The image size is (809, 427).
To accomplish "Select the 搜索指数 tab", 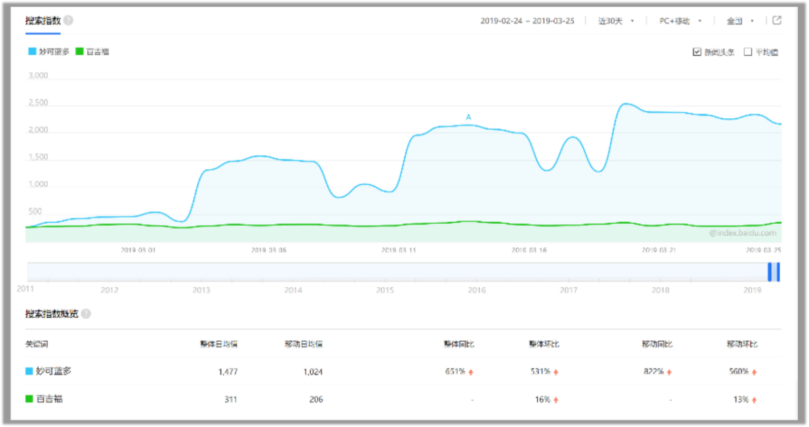I will click(x=43, y=20).
